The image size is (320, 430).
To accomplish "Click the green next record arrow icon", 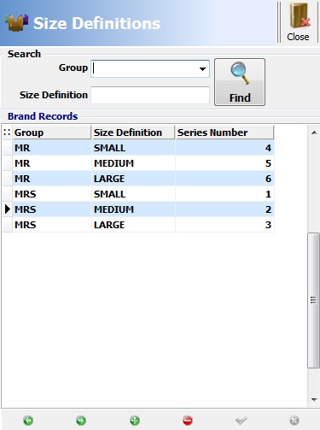I will point(81,421).
